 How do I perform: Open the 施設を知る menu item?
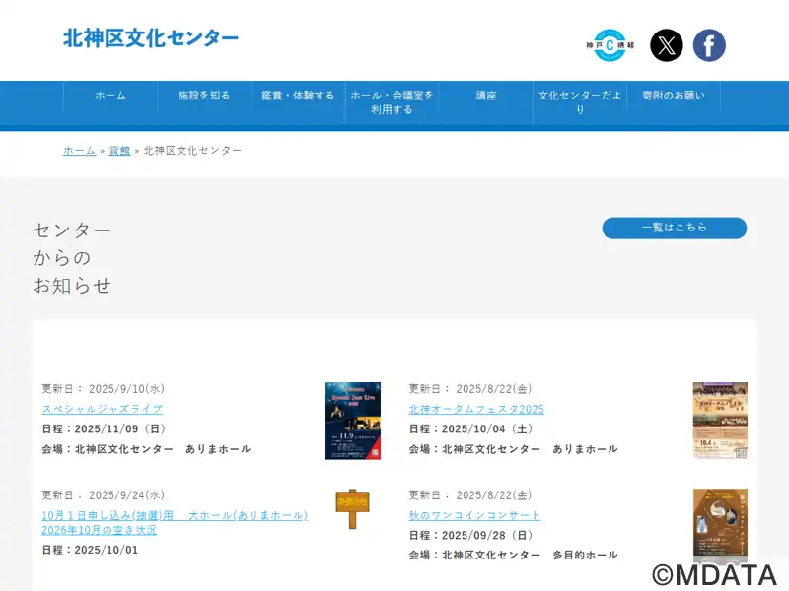click(x=204, y=96)
